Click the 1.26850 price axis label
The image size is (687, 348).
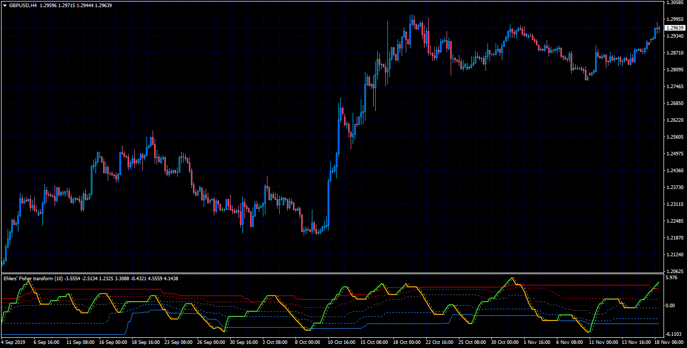(675, 103)
